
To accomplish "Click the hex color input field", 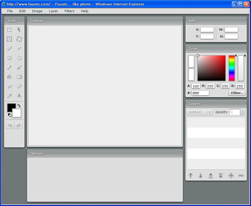I will coord(200,93).
